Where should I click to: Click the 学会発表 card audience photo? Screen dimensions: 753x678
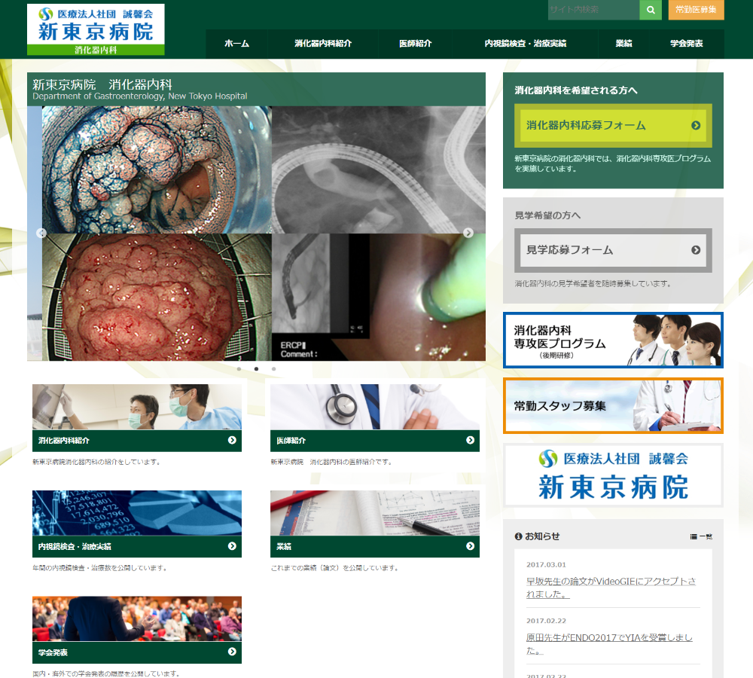pos(137,619)
